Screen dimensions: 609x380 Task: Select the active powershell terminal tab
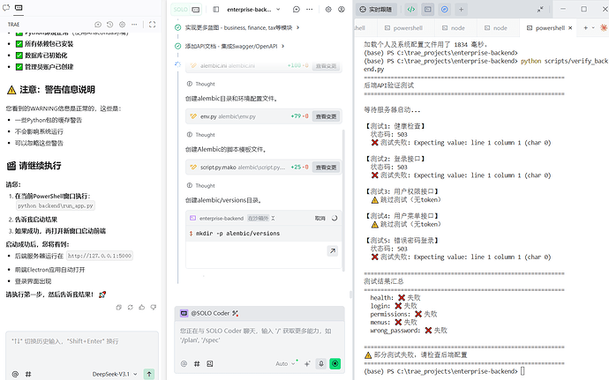pyautogui.click(x=546, y=28)
